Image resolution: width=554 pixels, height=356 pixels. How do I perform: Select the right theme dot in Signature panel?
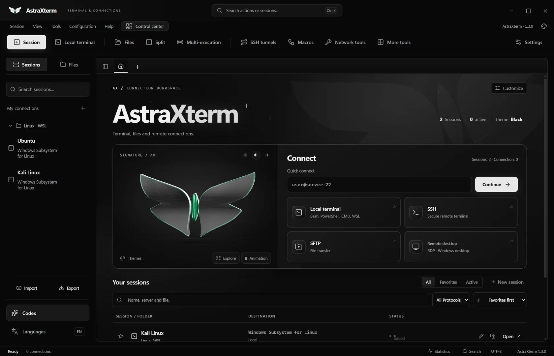click(267, 155)
